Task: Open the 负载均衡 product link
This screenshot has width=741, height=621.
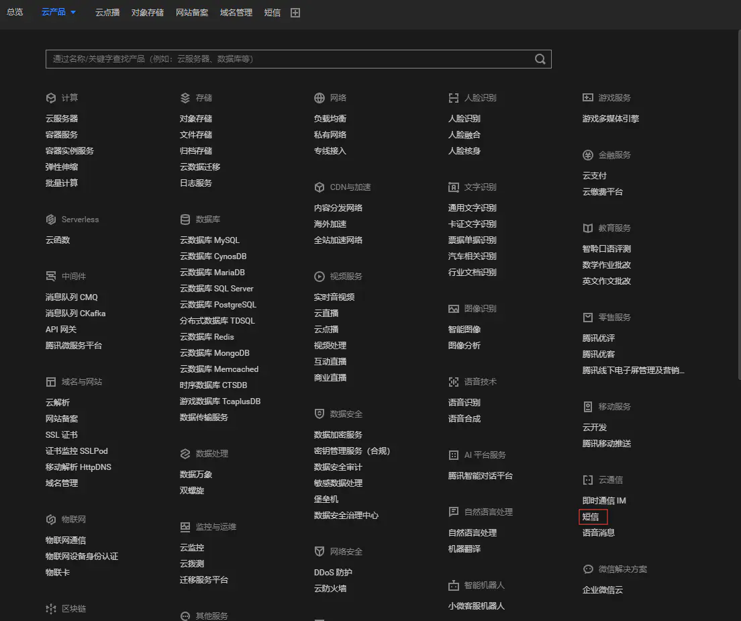Action: 330,119
